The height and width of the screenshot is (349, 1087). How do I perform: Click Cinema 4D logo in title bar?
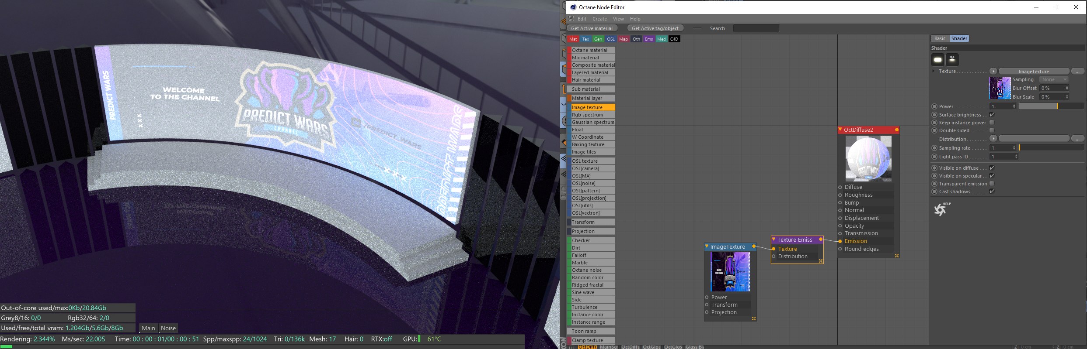tap(573, 7)
